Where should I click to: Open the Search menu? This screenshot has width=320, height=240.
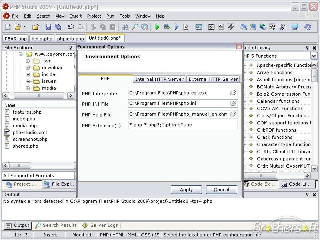click(44, 16)
